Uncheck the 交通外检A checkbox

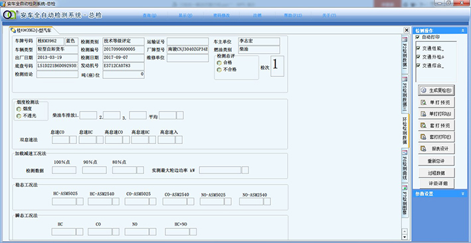(x=418, y=57)
